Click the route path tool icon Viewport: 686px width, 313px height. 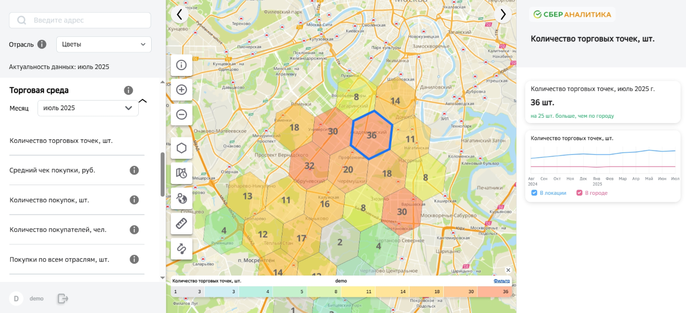point(182,248)
